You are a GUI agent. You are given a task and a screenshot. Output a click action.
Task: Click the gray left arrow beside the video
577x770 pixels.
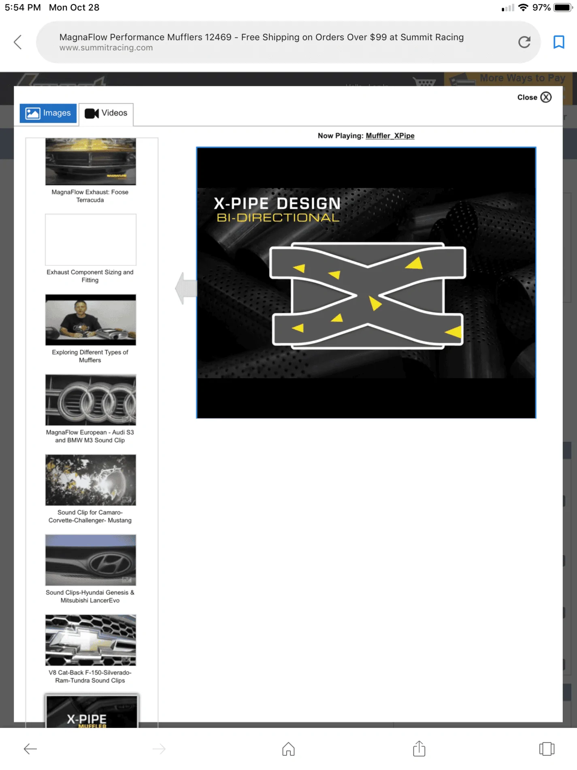[x=186, y=288]
